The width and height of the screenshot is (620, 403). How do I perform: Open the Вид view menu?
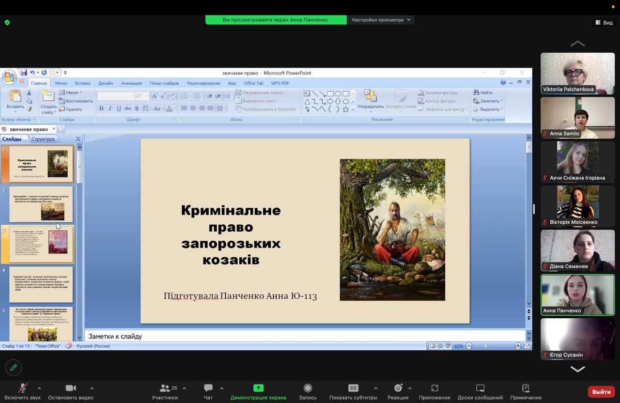[x=604, y=23]
